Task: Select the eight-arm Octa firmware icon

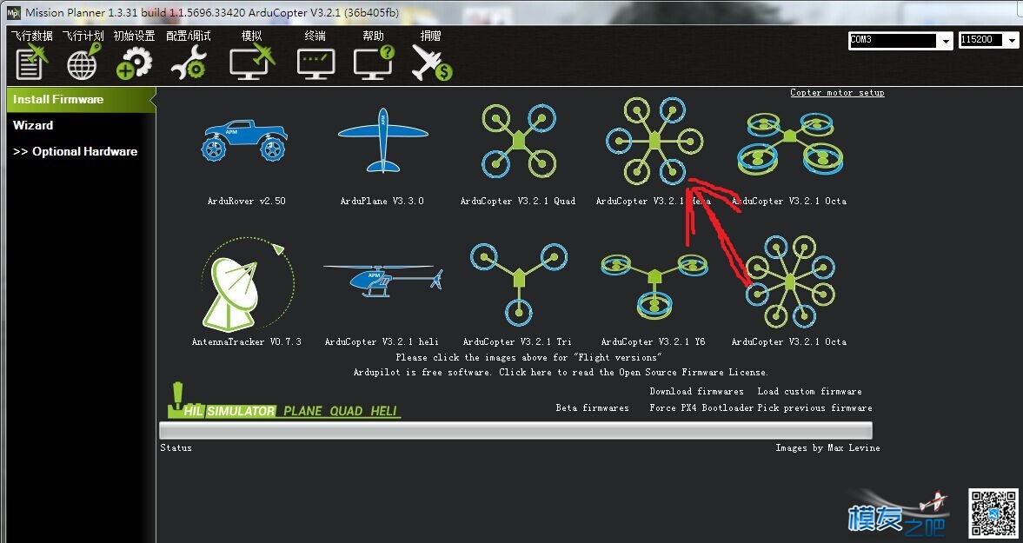Action: point(790,281)
